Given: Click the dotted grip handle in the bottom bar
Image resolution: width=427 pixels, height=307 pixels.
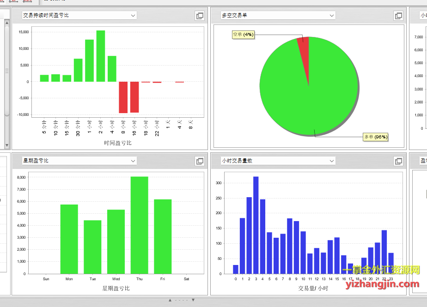Looking at the screenshot, I should [181, 300].
